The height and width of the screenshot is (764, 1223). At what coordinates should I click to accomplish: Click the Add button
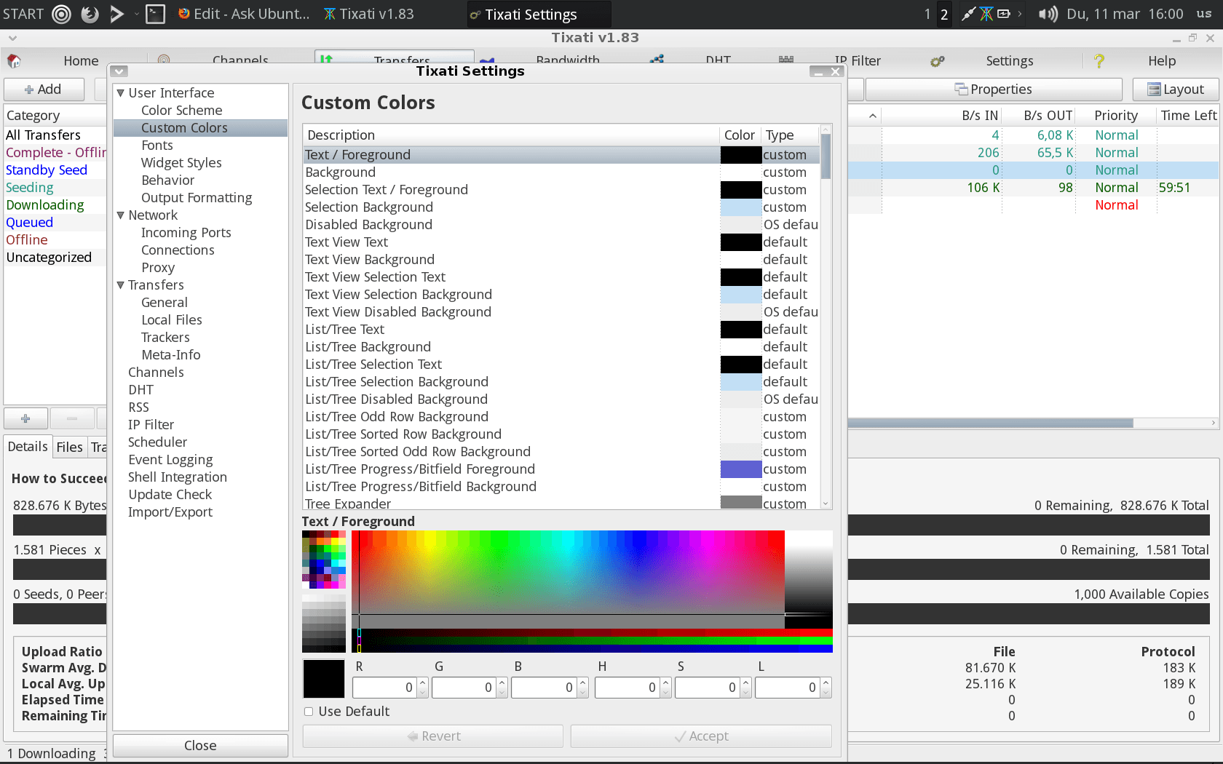[43, 89]
